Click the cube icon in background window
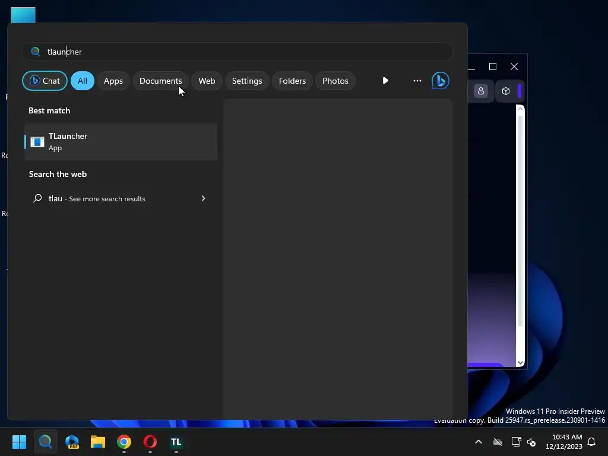608x456 pixels. click(x=506, y=91)
